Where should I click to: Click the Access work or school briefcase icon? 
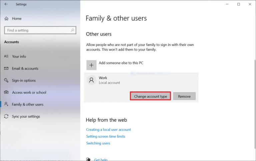6,92
